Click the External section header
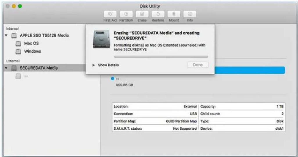The height and width of the screenshot is (157, 298). click(x=13, y=61)
